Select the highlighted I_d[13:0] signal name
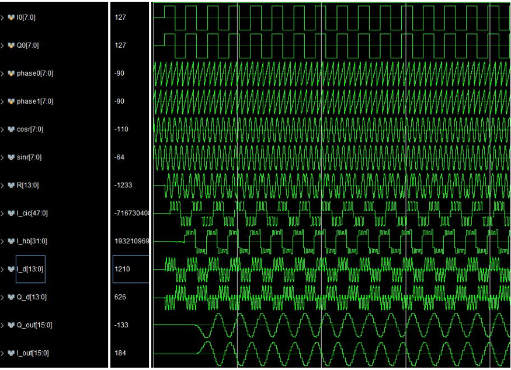511x370 pixels. coord(30,270)
